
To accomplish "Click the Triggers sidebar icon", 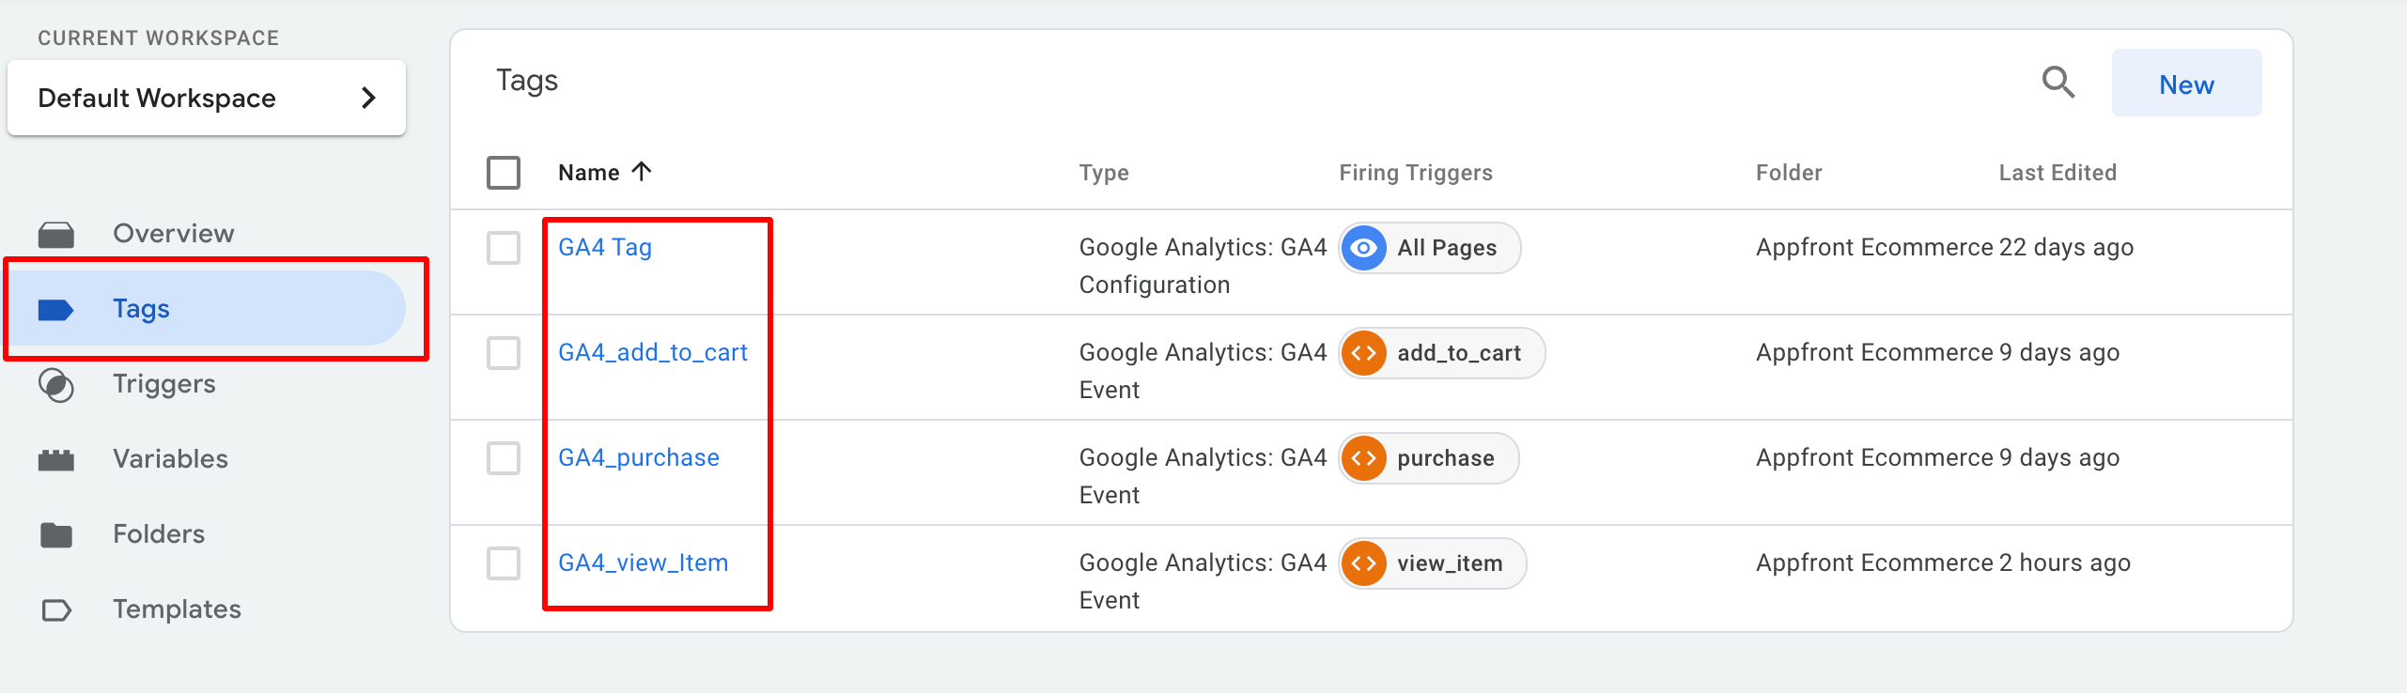I will tap(56, 385).
